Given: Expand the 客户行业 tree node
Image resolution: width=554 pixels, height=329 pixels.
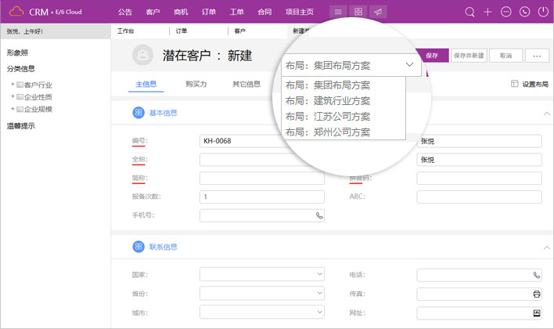Looking at the screenshot, I should click(x=13, y=85).
